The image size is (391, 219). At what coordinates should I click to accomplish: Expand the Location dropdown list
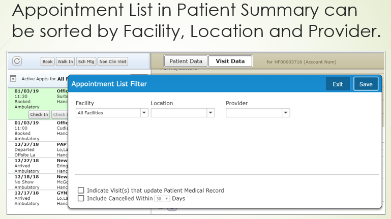point(210,113)
